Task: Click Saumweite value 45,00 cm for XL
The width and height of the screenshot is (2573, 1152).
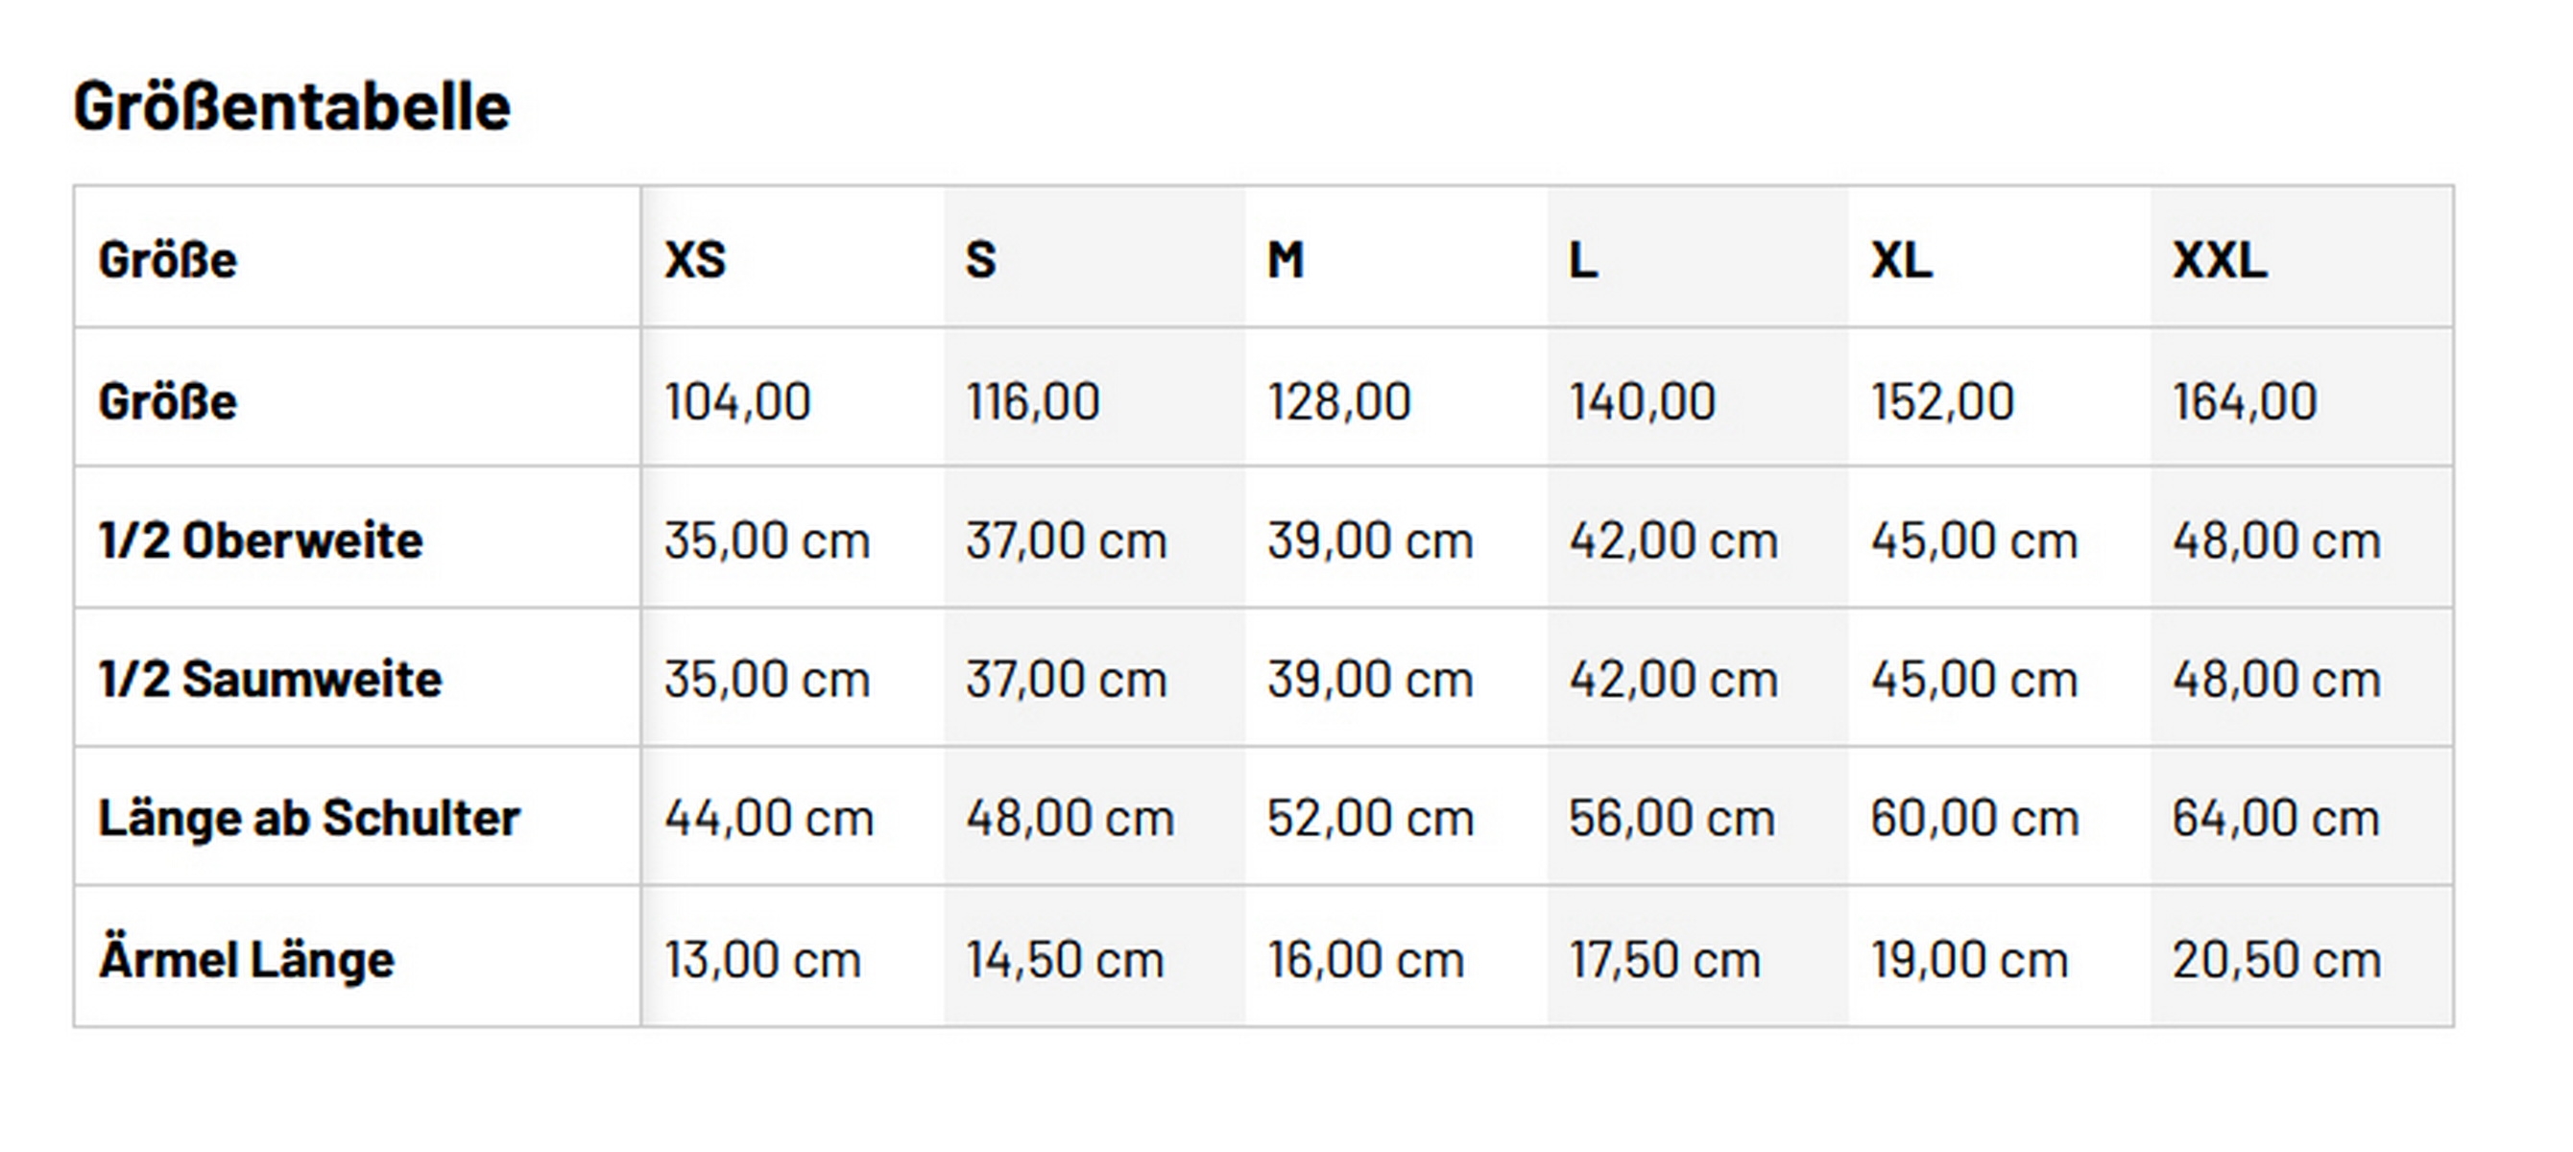Action: pos(1975,680)
